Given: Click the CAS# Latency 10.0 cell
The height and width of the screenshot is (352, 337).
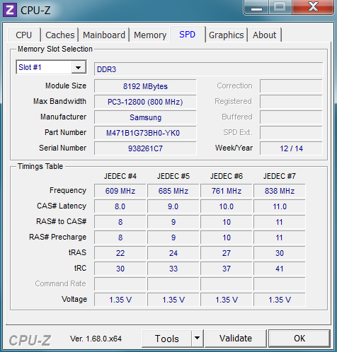Looking at the screenshot, I should (x=227, y=206).
